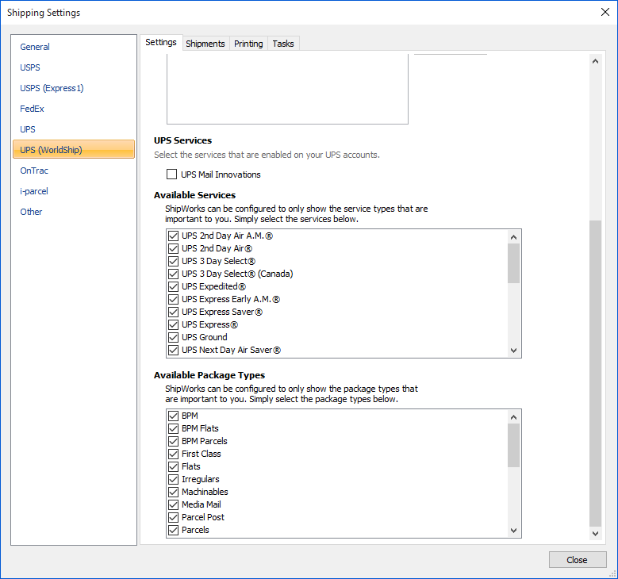
Task: Switch to the Shipments tab
Action: tap(205, 44)
